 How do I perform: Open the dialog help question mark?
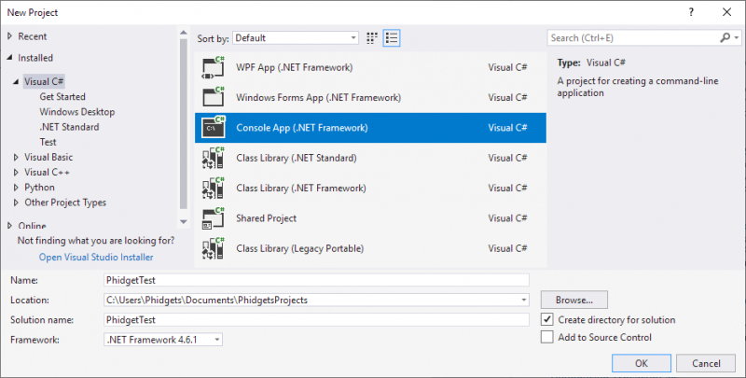pos(691,12)
